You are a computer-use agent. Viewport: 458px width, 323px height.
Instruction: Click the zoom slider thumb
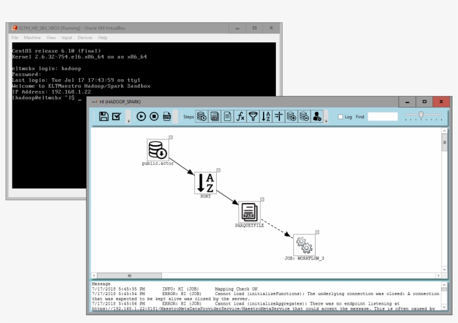[x=421, y=115]
